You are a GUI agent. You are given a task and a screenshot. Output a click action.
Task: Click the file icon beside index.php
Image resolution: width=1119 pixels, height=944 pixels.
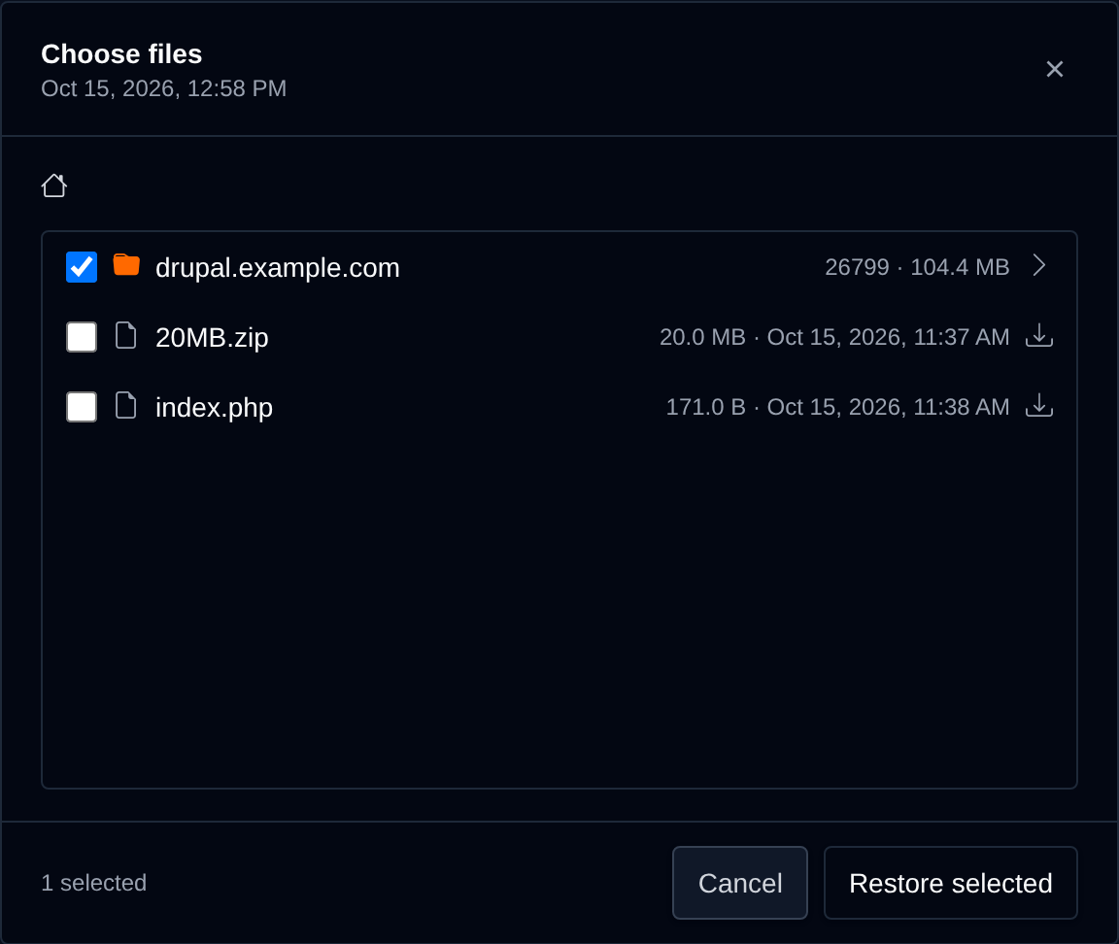(125, 405)
